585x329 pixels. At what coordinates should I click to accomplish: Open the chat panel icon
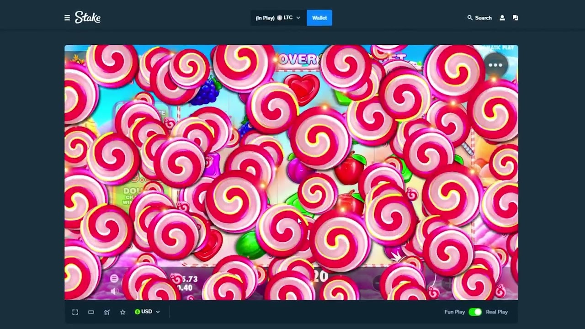[x=516, y=18]
